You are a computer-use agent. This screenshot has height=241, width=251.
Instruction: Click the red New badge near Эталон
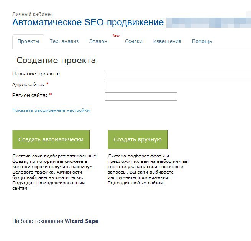(116, 36)
